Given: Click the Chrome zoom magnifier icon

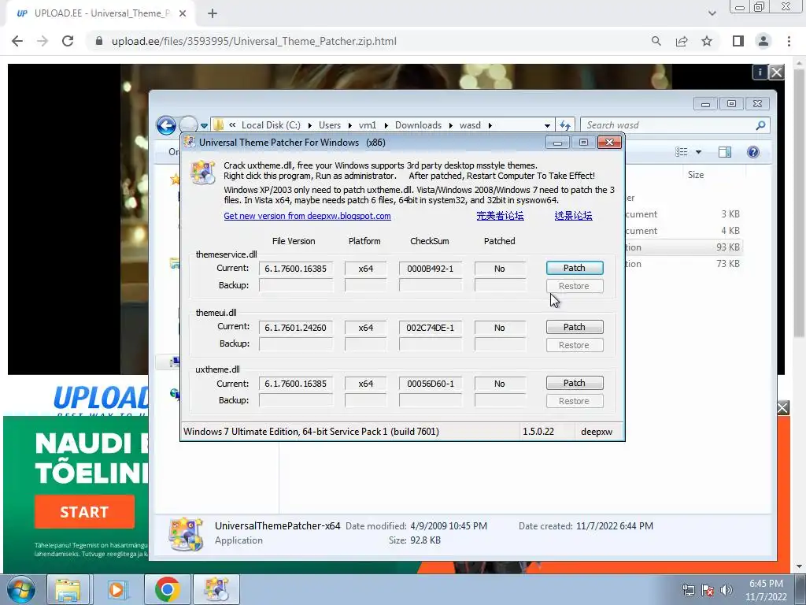Looking at the screenshot, I should click(x=656, y=41).
